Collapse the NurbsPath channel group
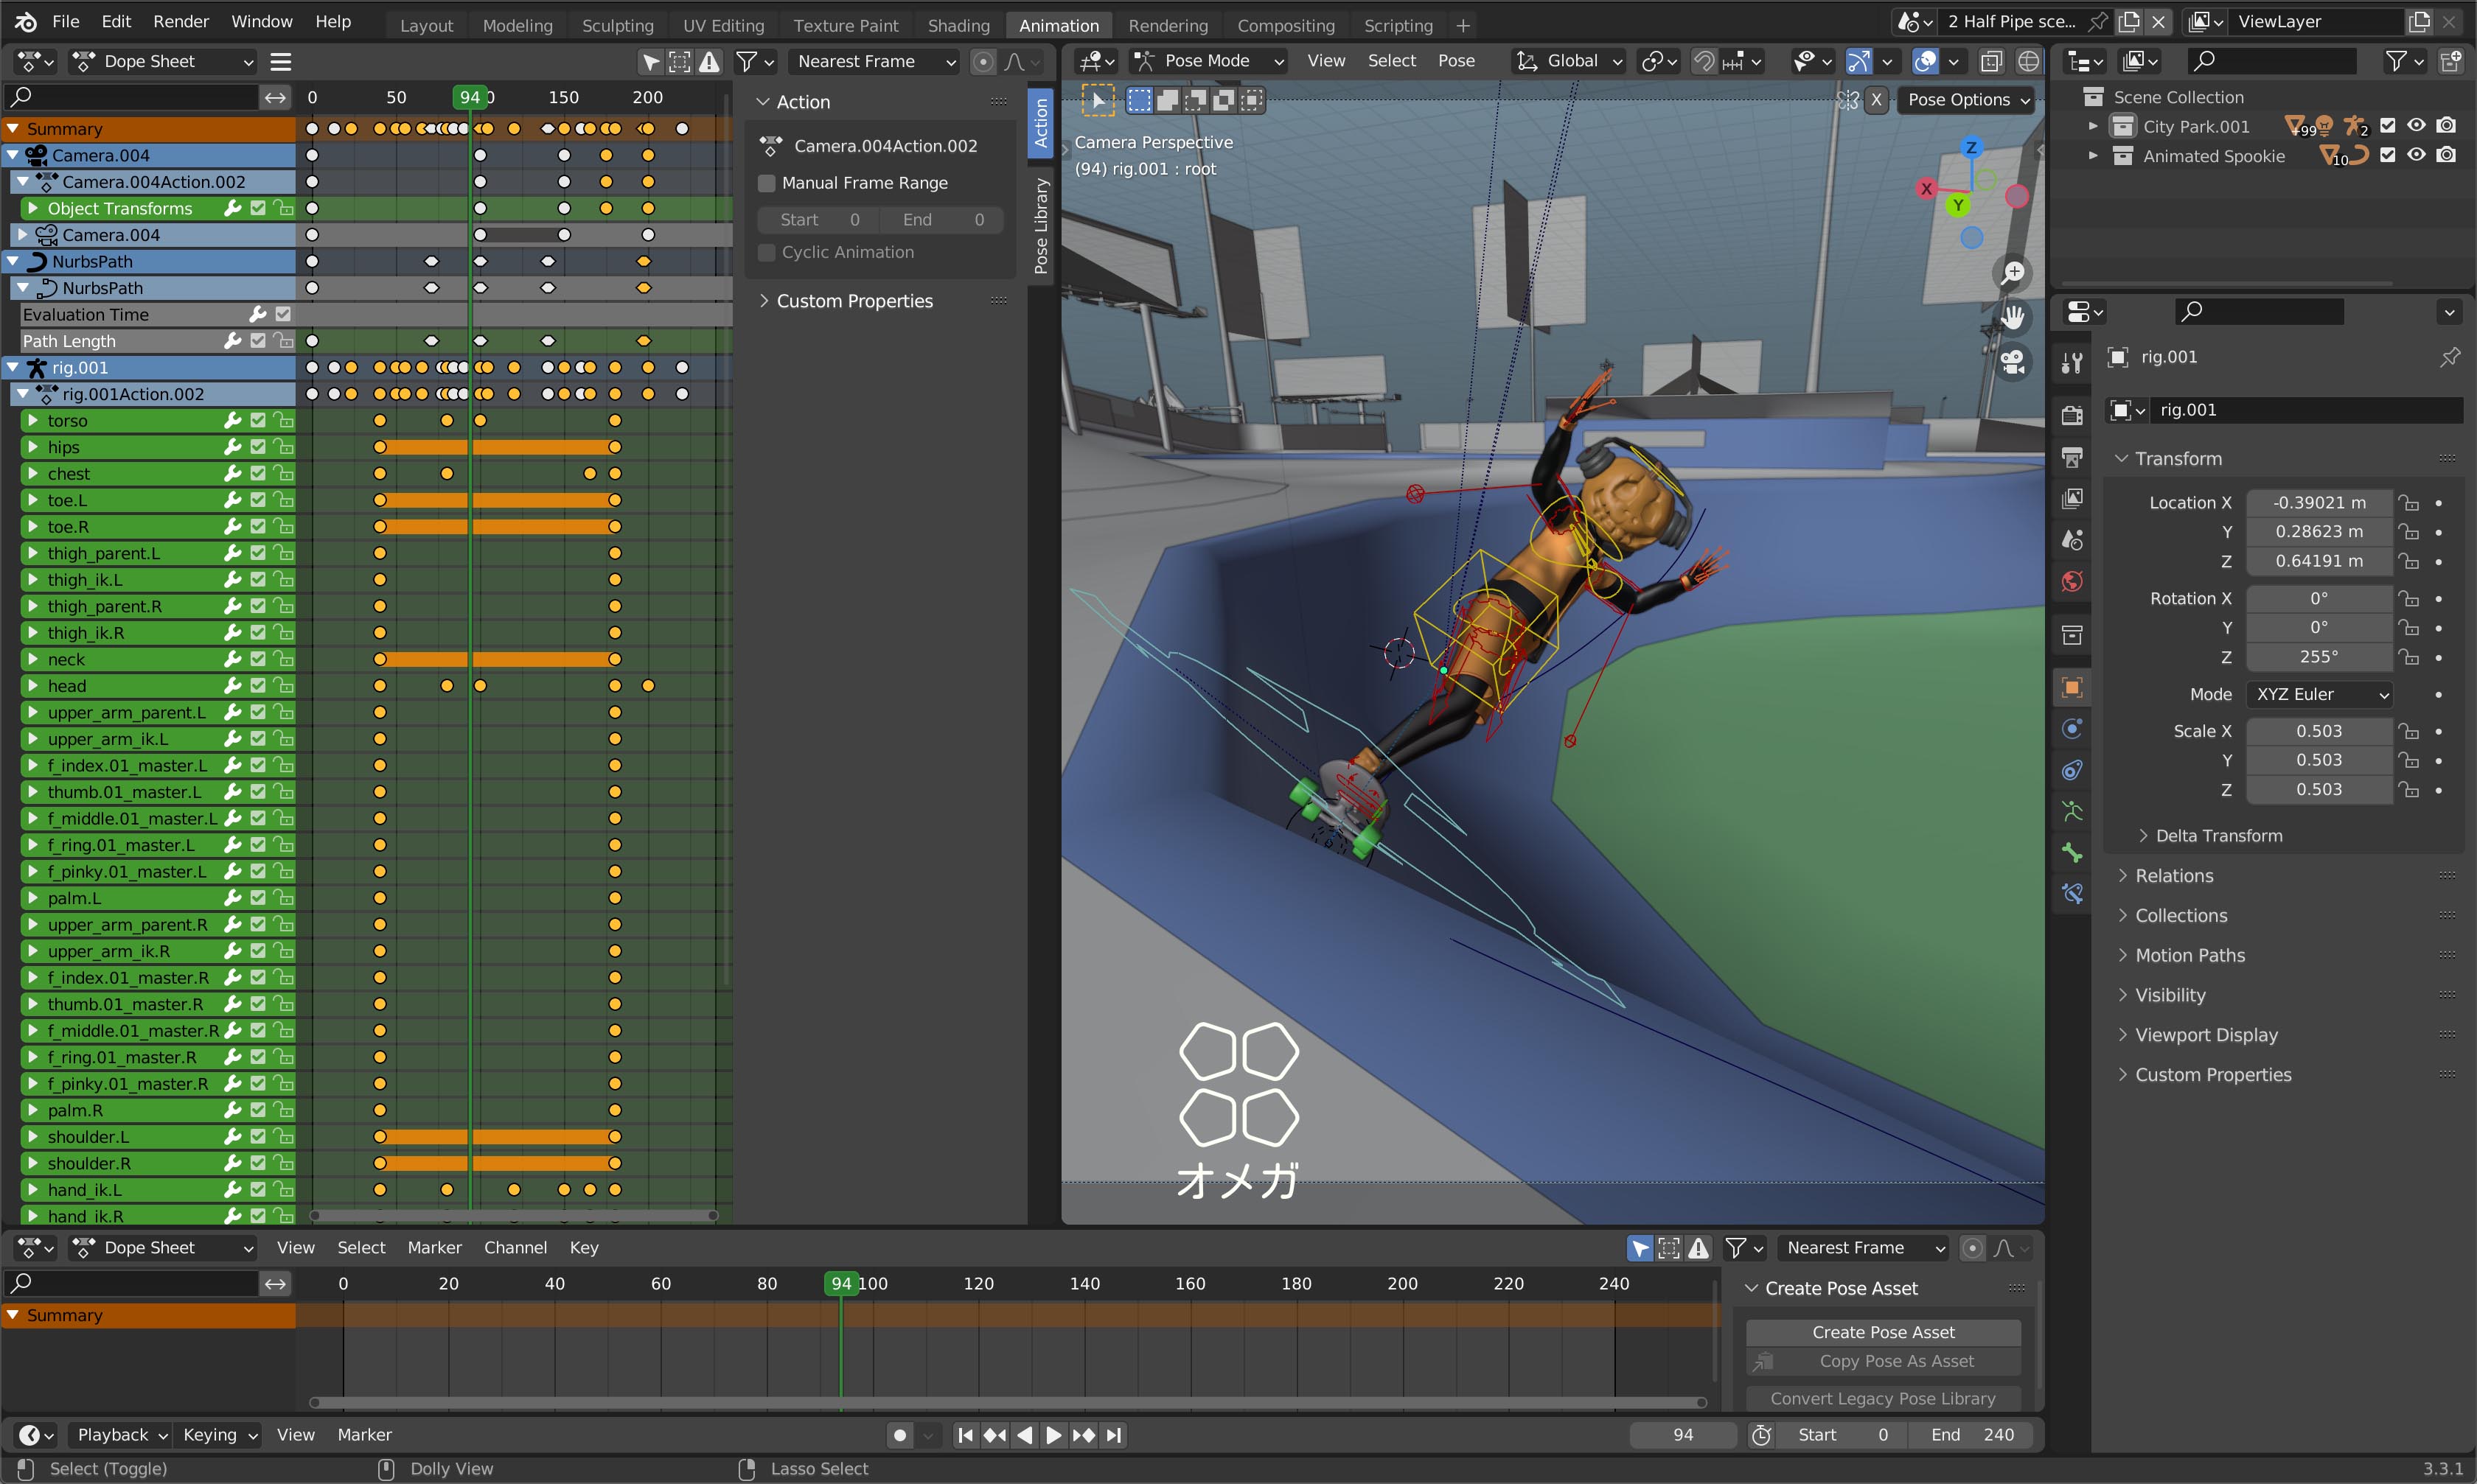Image resolution: width=2477 pixels, height=1484 pixels. click(13, 261)
